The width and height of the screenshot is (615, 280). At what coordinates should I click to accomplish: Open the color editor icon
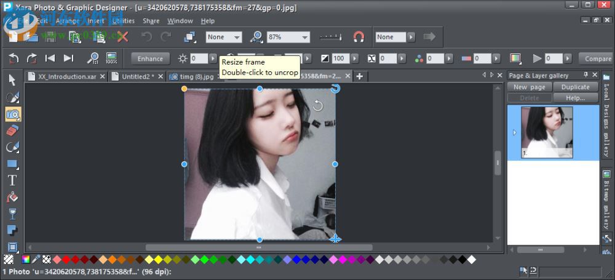25,259
